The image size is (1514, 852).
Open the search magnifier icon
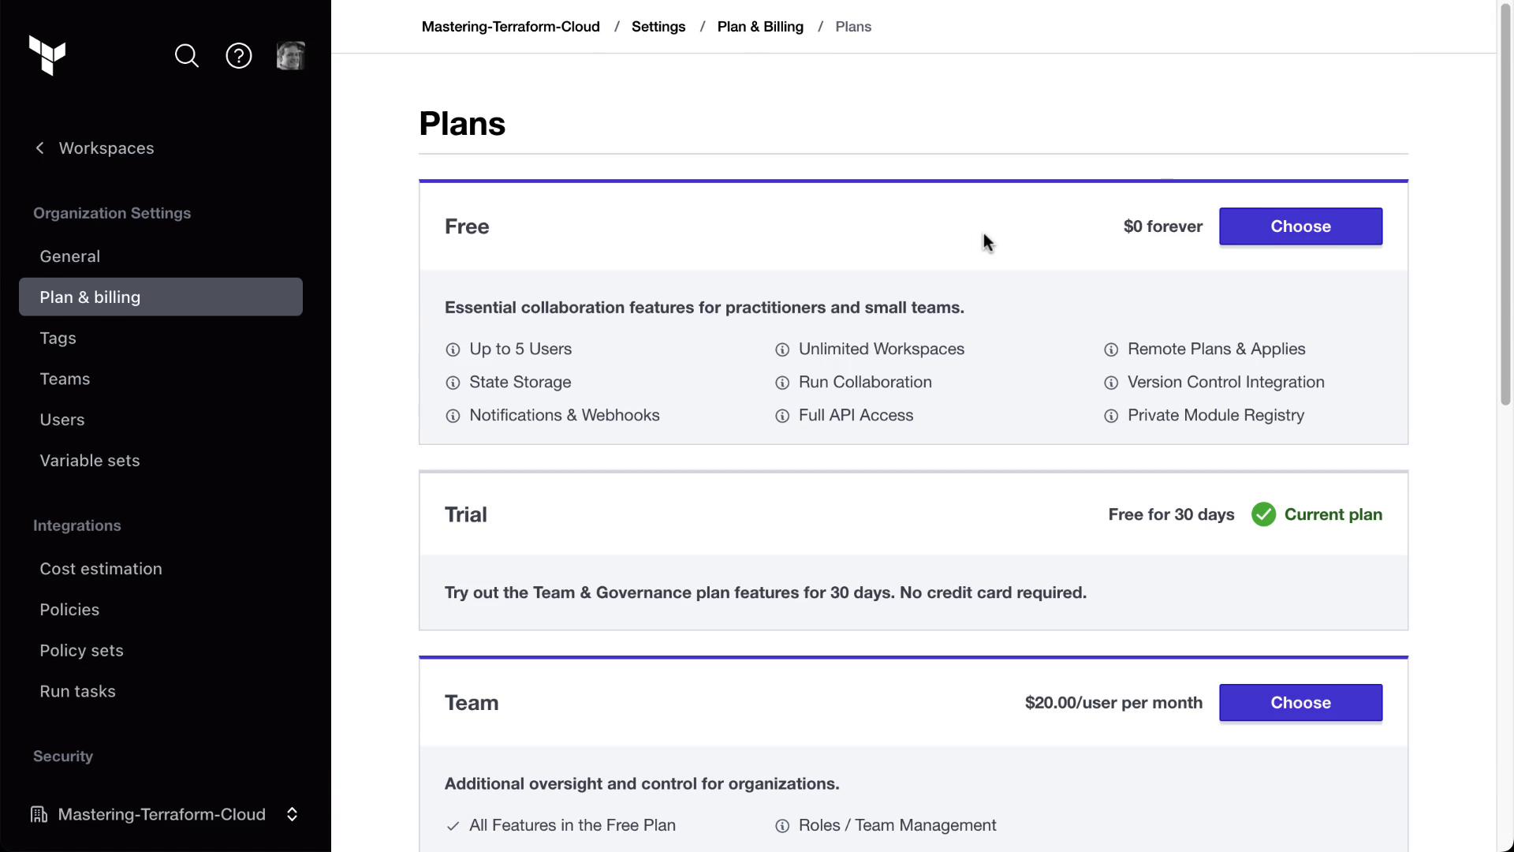coord(187,56)
